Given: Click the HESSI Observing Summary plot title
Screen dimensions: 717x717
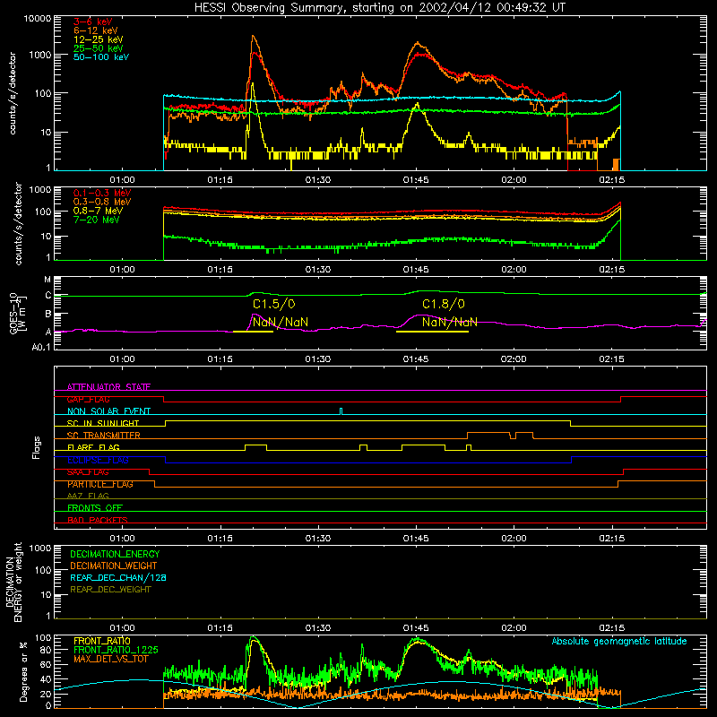Looking at the screenshot, I should tap(380, 7).
